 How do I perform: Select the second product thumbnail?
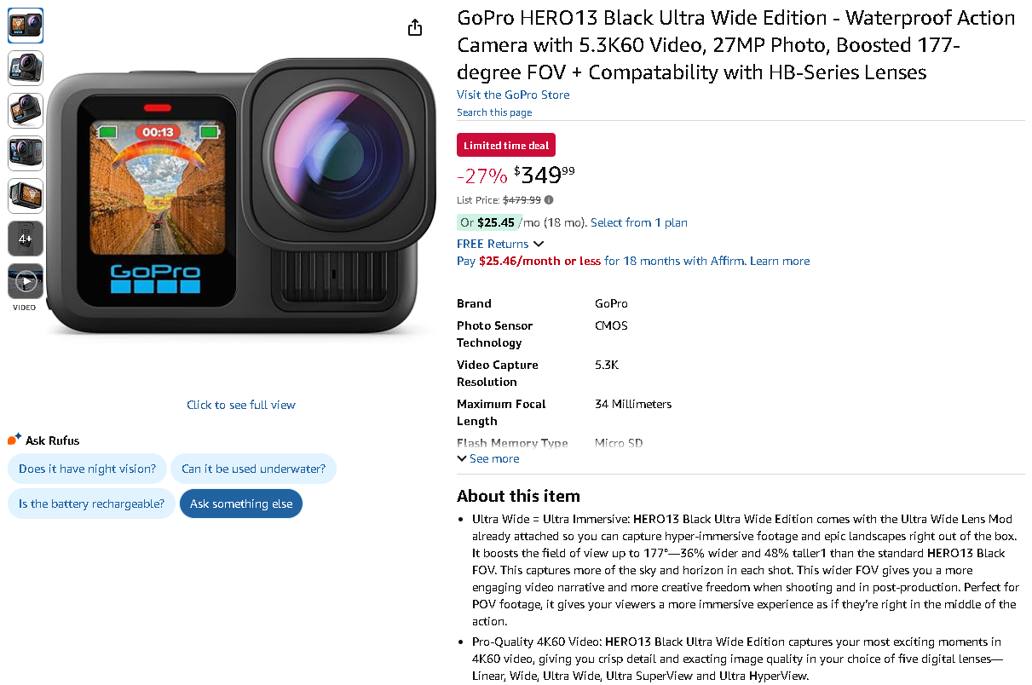pyautogui.click(x=26, y=68)
